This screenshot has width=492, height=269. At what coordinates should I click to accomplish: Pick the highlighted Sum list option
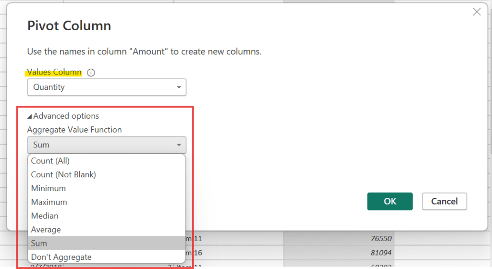click(x=39, y=244)
